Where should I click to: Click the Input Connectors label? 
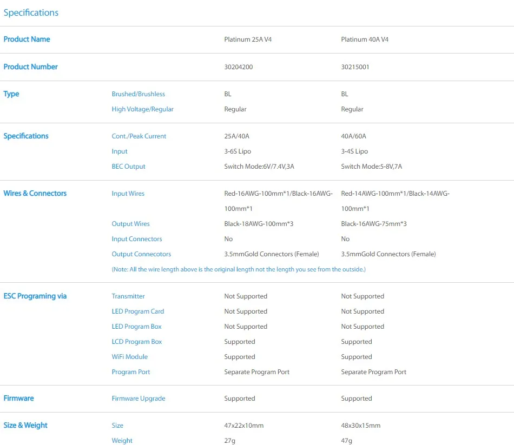pyautogui.click(x=137, y=239)
